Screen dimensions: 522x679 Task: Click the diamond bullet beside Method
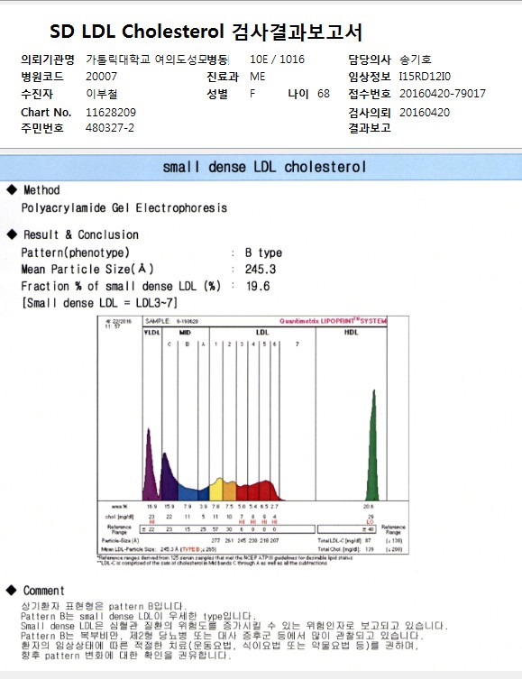pyautogui.click(x=12, y=189)
